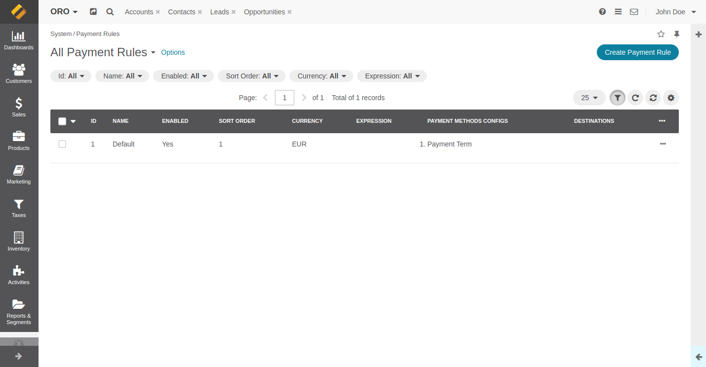
Task: Open the Activities sidebar menu
Action: point(19,275)
